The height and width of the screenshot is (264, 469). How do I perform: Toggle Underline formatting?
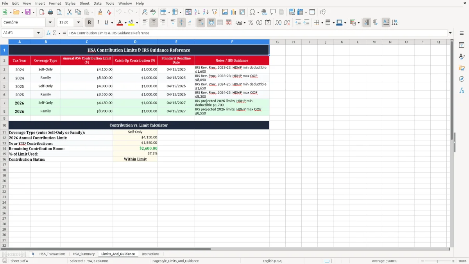106,23
